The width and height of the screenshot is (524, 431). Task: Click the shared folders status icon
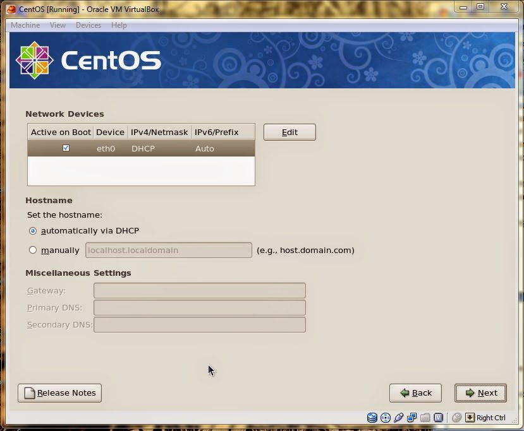click(425, 418)
